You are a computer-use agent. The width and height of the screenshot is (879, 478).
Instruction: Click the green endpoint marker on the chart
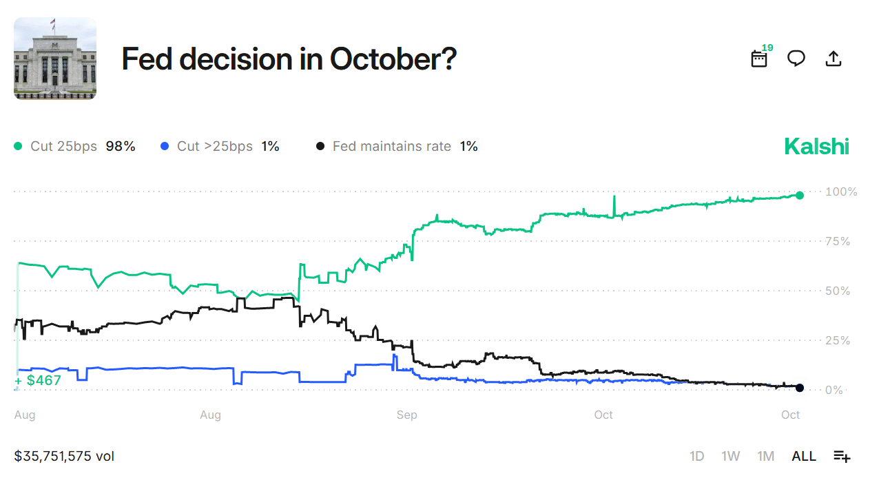click(x=799, y=195)
